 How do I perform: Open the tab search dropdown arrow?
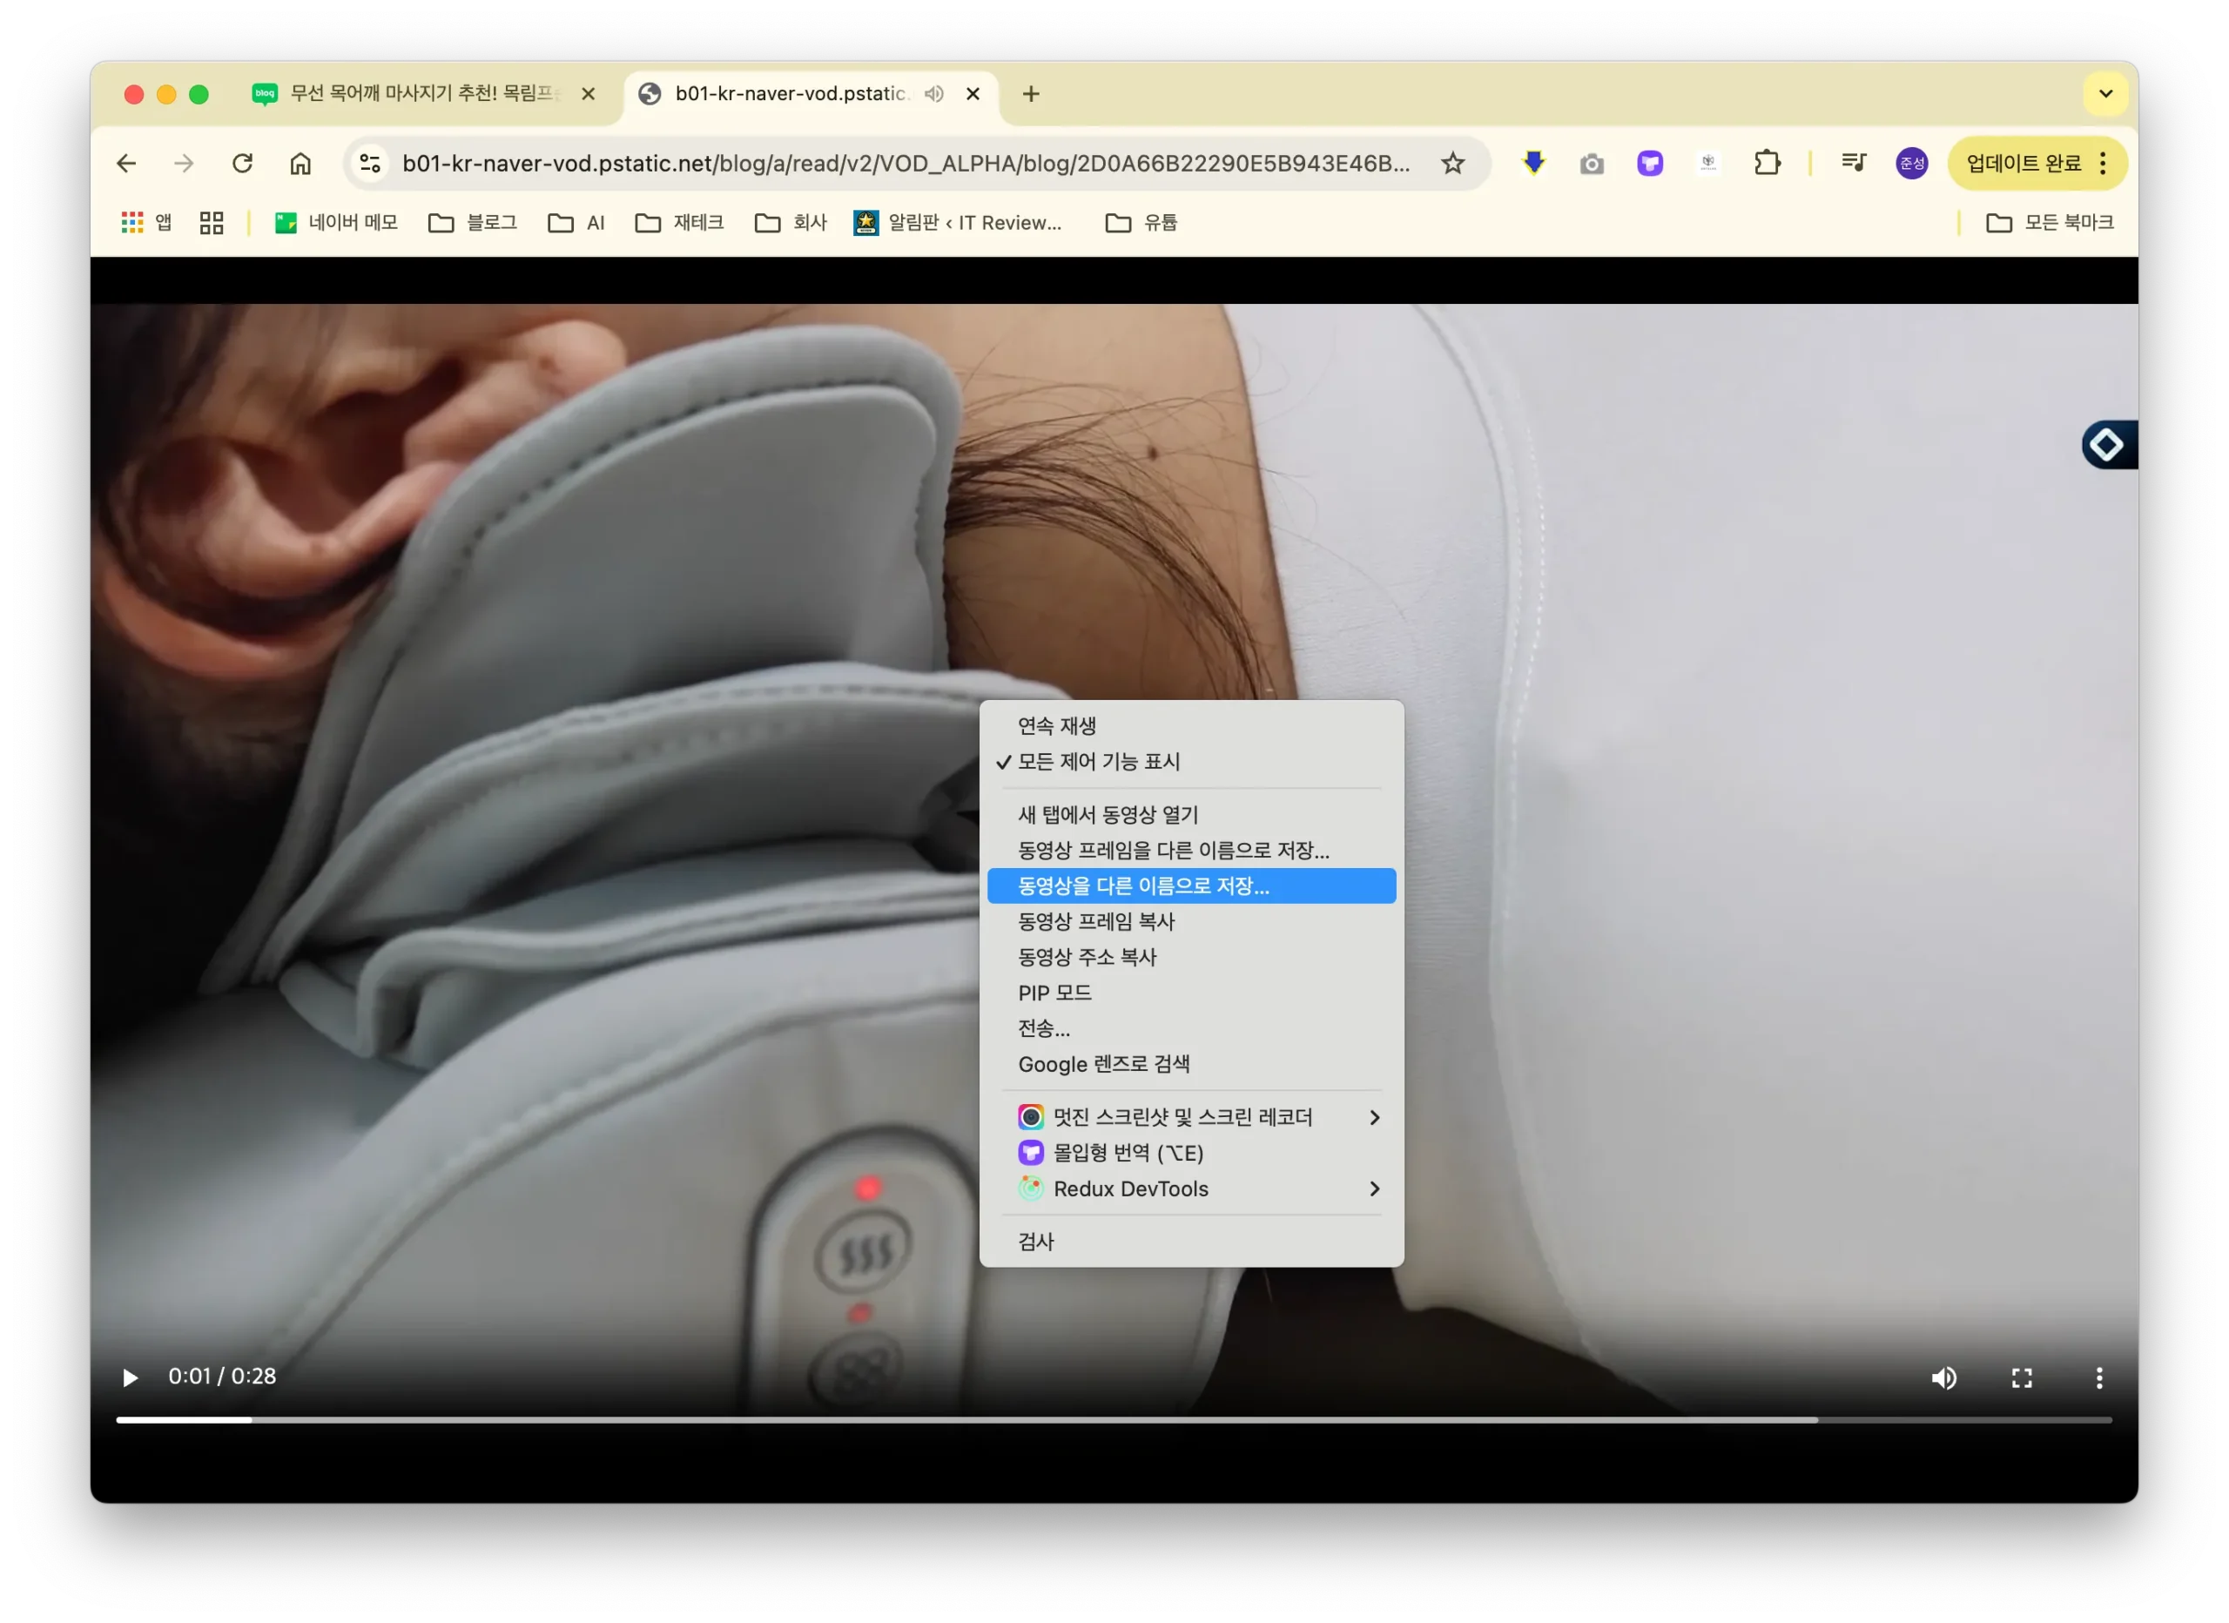(x=2105, y=94)
